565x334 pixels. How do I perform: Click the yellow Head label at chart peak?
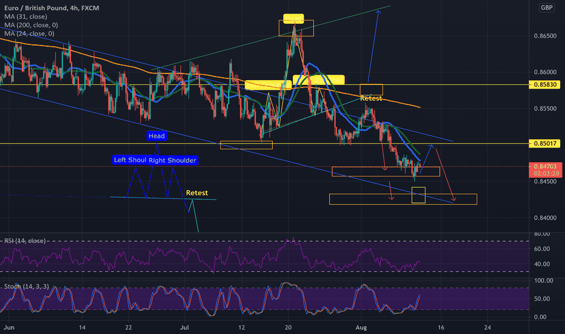click(x=293, y=18)
